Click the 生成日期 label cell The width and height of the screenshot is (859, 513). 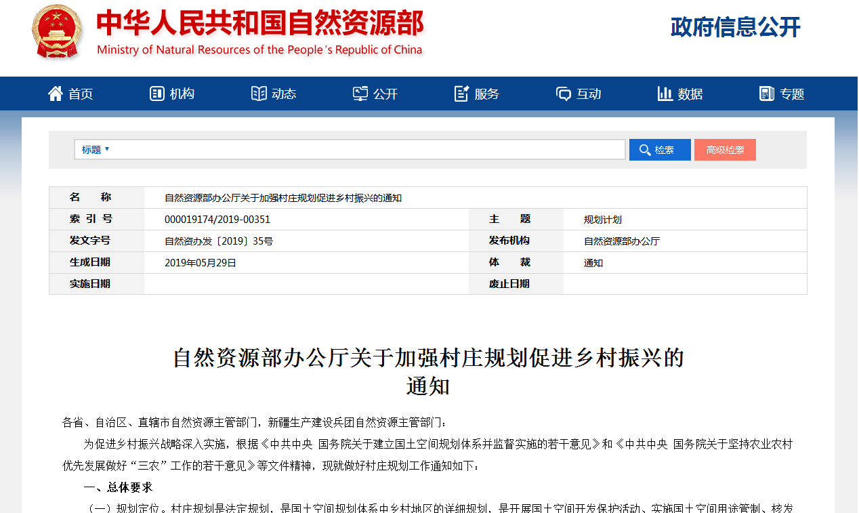97,262
